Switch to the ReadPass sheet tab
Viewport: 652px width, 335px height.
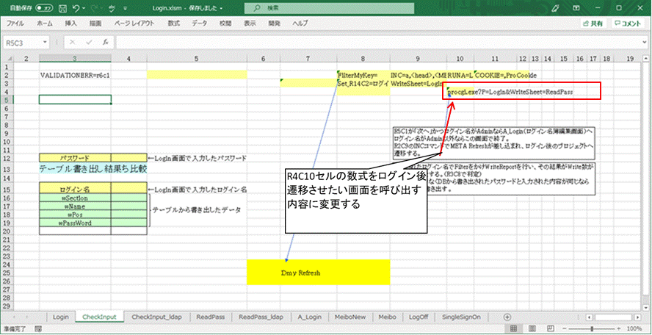click(211, 317)
